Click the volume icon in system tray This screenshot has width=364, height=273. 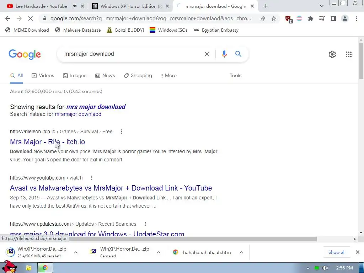tap(325, 268)
